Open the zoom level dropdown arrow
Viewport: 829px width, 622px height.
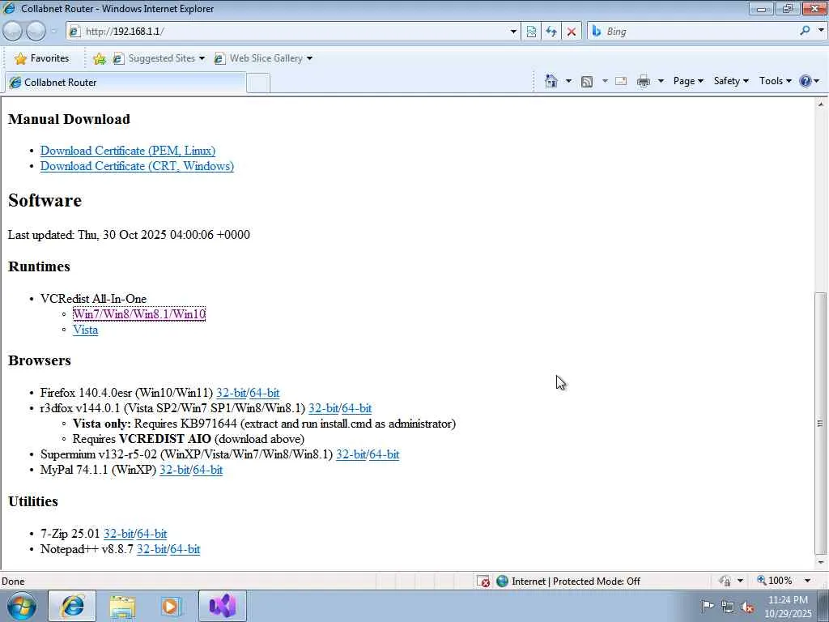click(807, 581)
